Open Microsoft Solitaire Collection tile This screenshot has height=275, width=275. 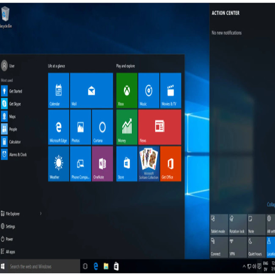coord(149,164)
